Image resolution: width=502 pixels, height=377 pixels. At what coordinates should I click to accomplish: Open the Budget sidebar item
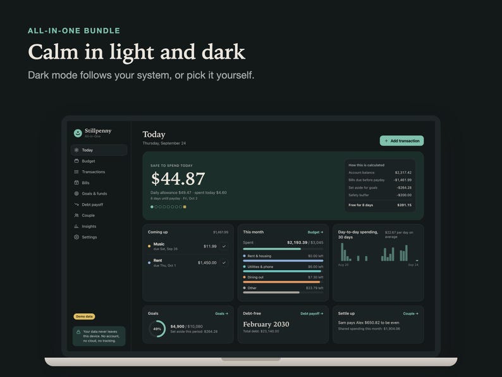click(99, 161)
